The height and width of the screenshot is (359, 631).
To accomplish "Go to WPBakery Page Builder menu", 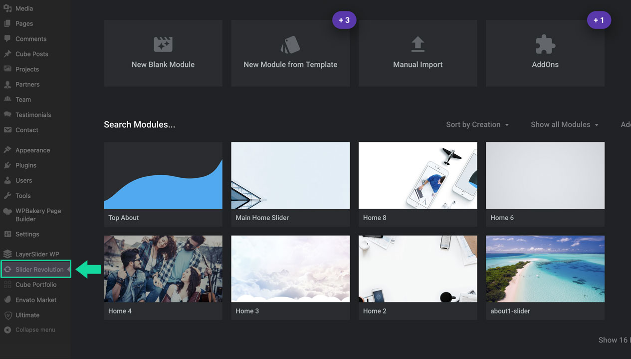I will point(38,215).
